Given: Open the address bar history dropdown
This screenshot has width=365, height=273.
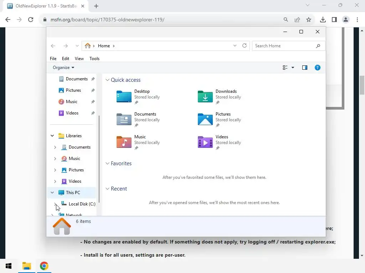Looking at the screenshot, I should click(x=235, y=46).
